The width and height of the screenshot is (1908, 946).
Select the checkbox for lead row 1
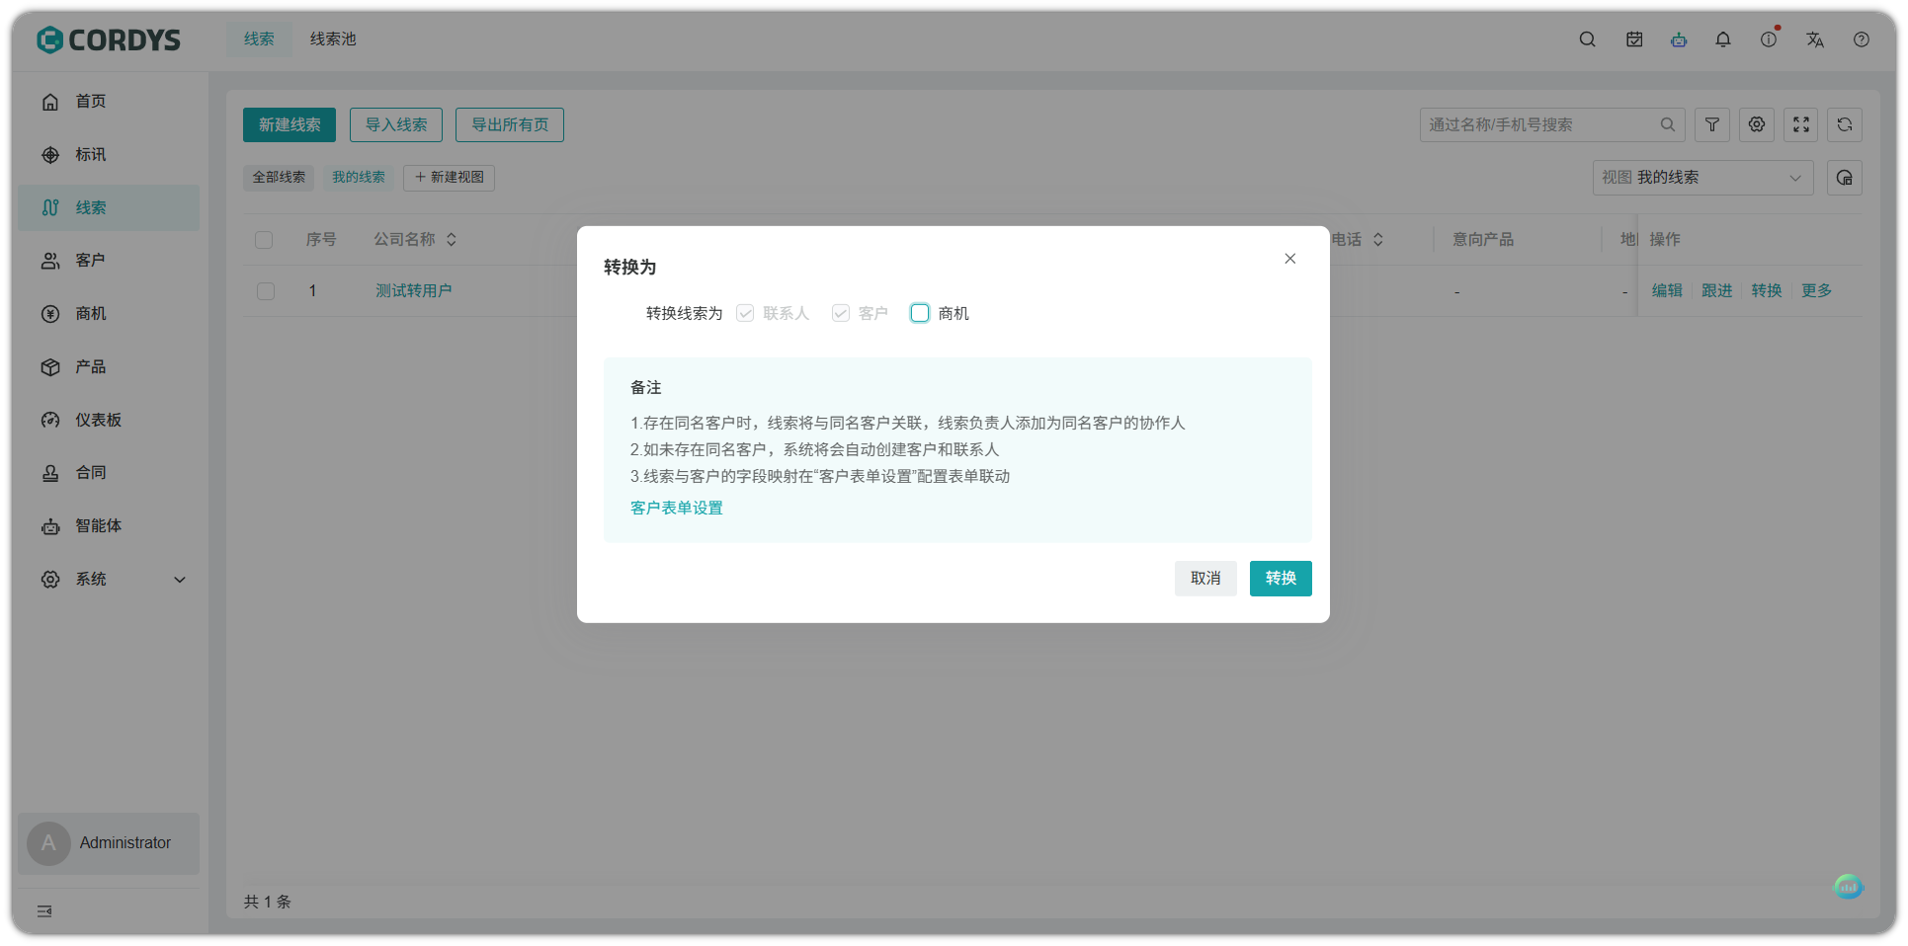(x=264, y=290)
